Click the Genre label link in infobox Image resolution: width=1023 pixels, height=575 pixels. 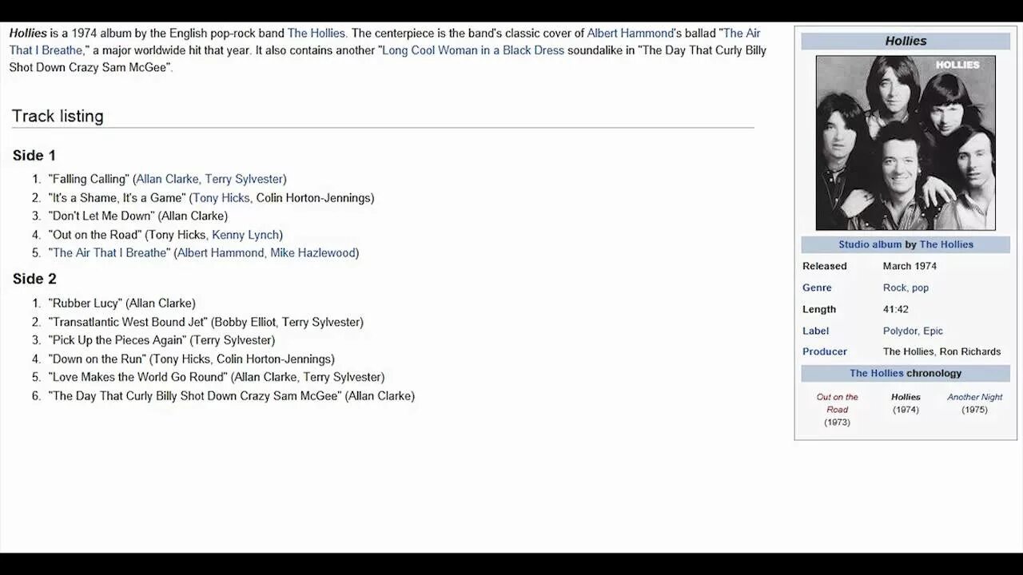tap(817, 287)
